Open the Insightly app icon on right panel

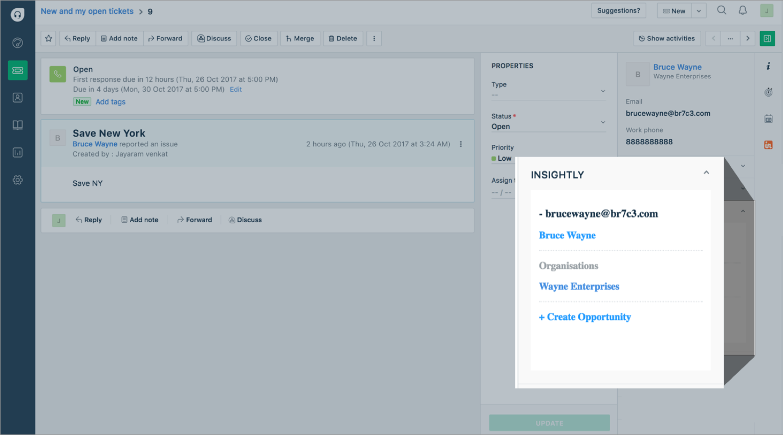coord(768,145)
